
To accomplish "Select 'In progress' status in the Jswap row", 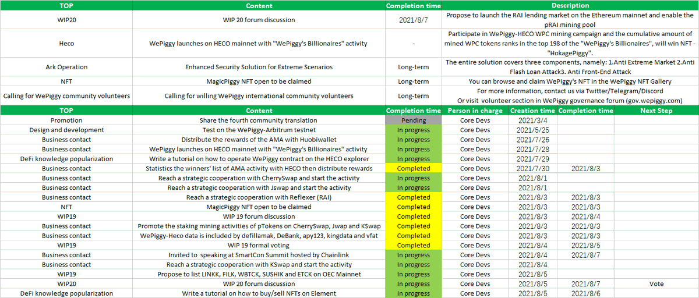I will coord(414,187).
